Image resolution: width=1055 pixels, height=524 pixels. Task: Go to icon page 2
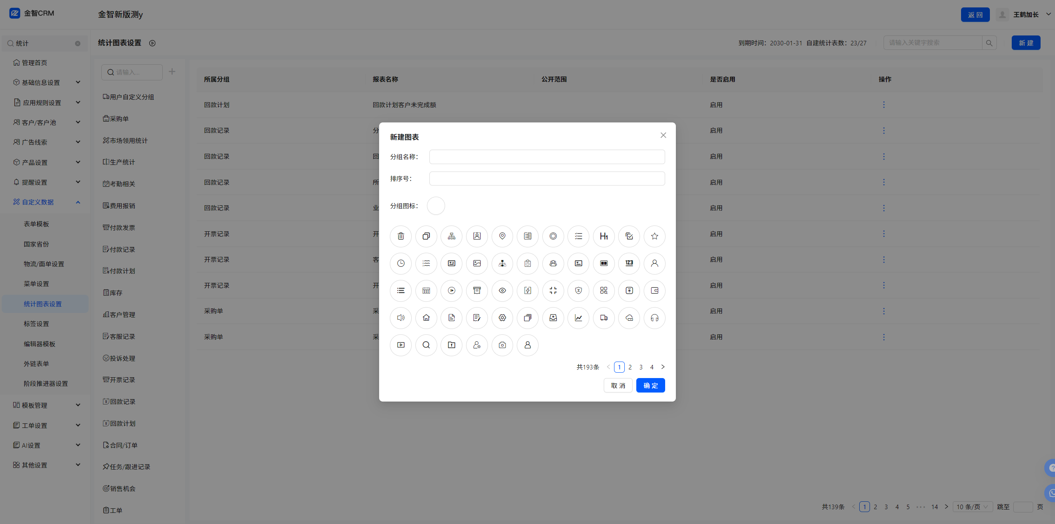coord(630,367)
